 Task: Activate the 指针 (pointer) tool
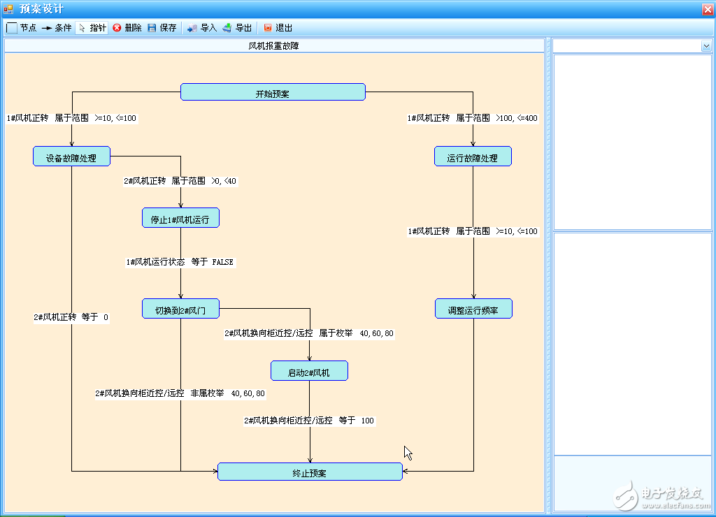tap(91, 28)
